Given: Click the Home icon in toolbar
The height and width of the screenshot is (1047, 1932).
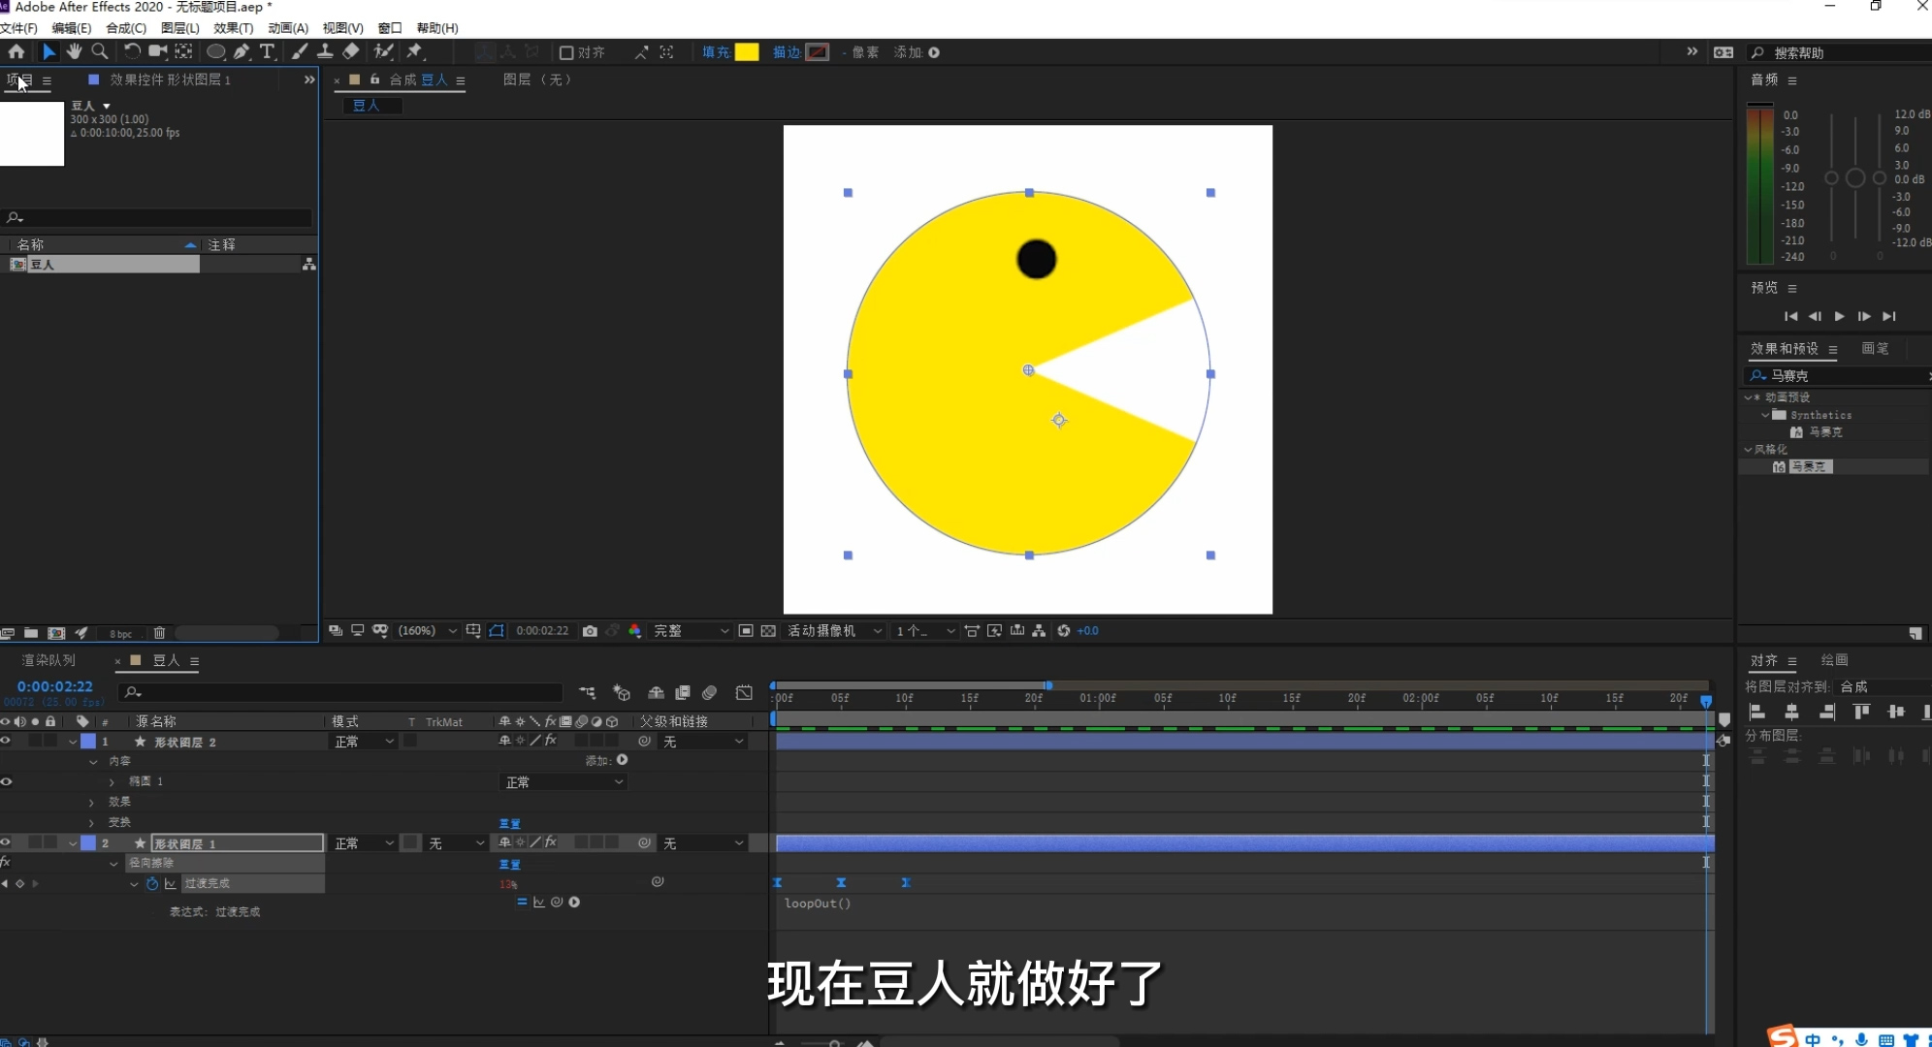Looking at the screenshot, I should click(x=16, y=51).
